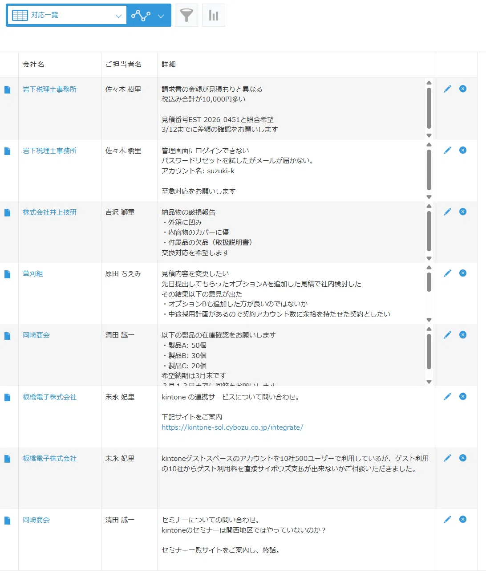486x578 pixels.
Task: Click down arrow in 管理画面にログイン detail cell
Action: [429, 197]
